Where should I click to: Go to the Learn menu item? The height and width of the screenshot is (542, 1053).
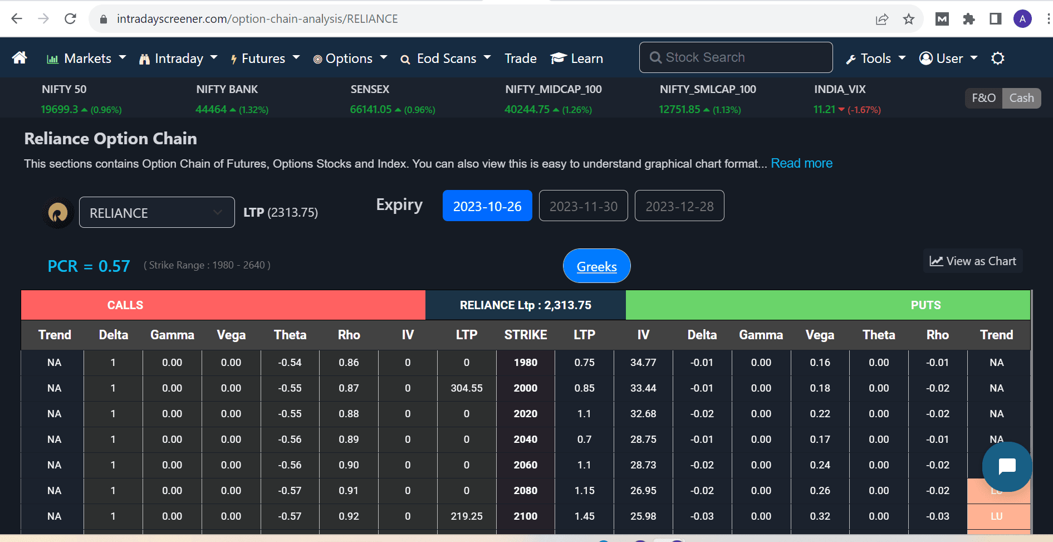click(x=577, y=58)
